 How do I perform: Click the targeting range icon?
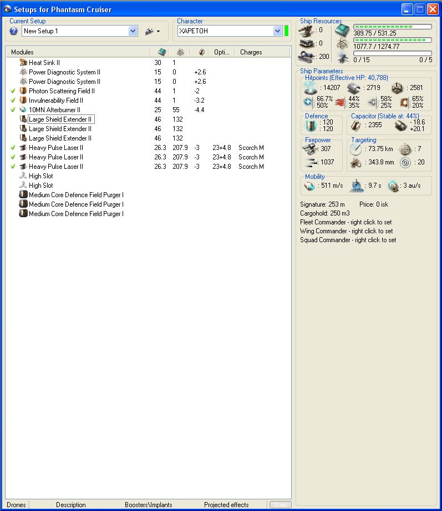tap(355, 149)
